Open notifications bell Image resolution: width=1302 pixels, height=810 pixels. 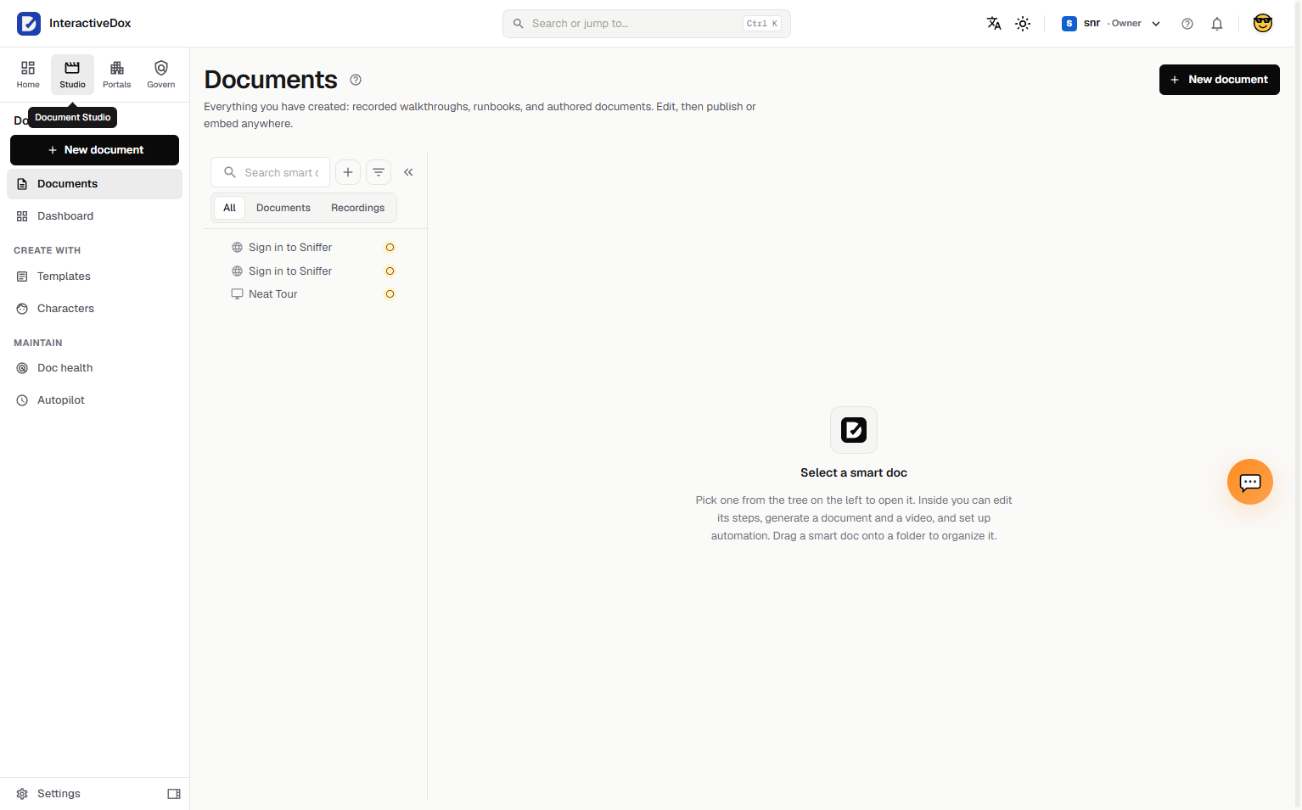point(1217,24)
